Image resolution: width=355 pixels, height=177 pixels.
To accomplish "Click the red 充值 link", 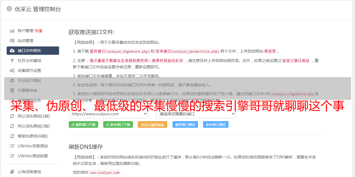I will tap(38, 31).
